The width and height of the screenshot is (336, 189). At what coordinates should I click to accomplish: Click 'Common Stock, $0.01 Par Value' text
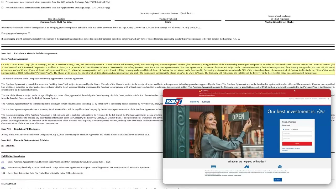click(x=56, y=22)
